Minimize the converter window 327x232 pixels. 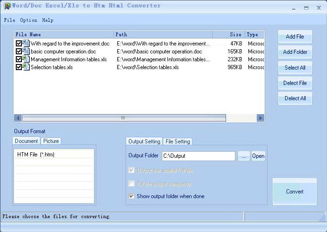[294, 8]
